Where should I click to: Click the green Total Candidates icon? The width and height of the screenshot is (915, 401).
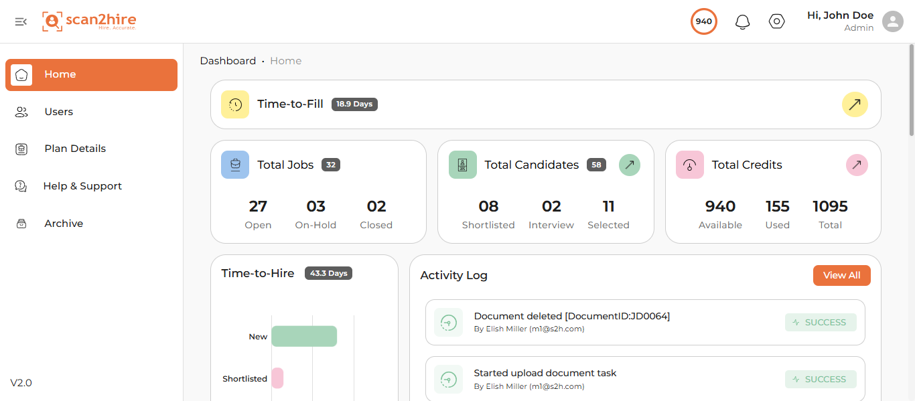coord(463,165)
